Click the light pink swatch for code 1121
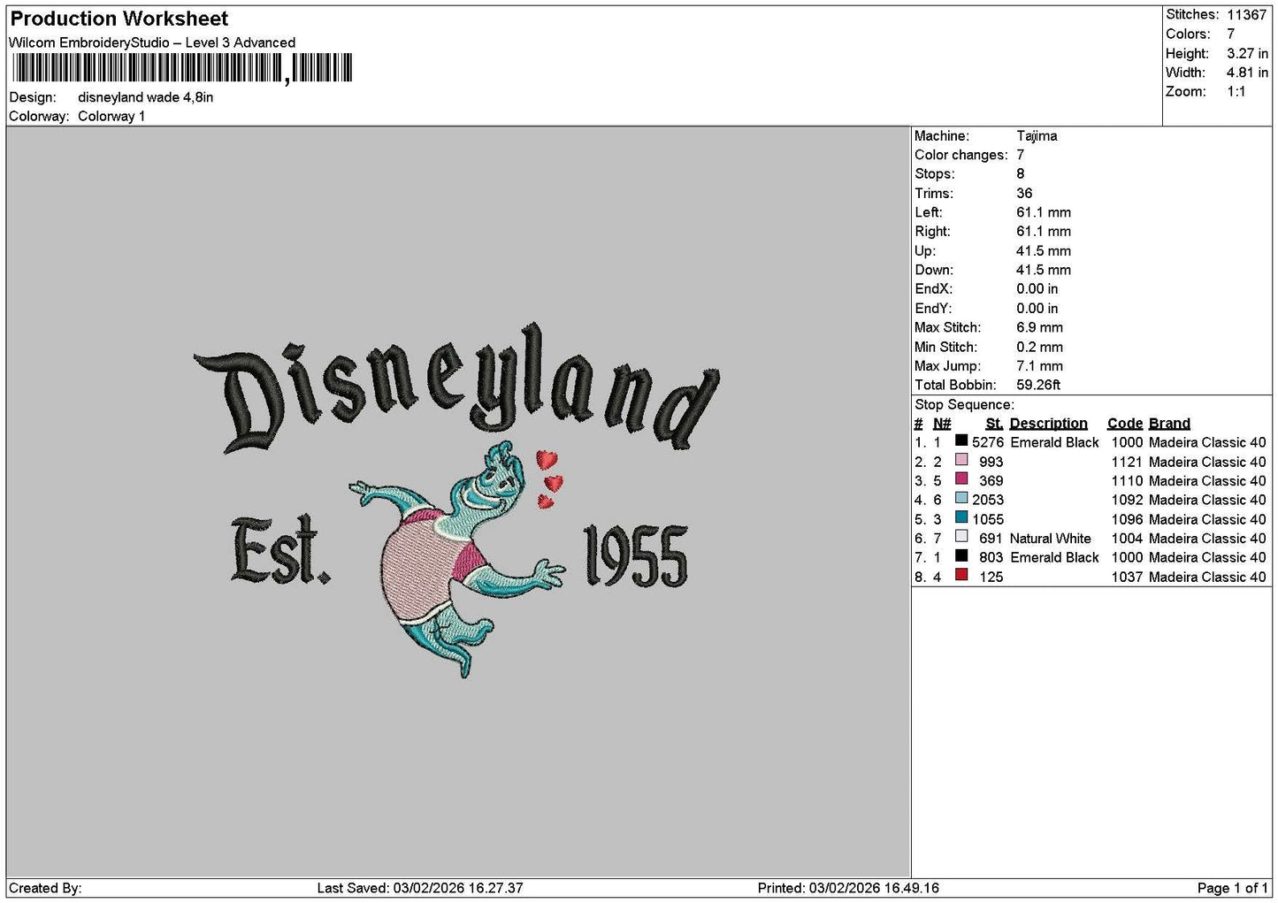Image resolution: width=1278 pixels, height=903 pixels. pos(961,460)
